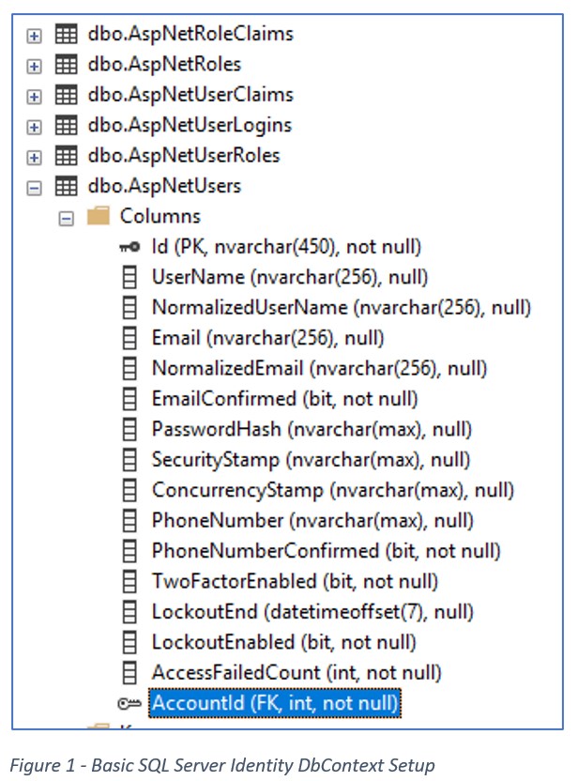Click the foreign key icon beside AccountId
The height and width of the screenshot is (781, 578).
(129, 703)
